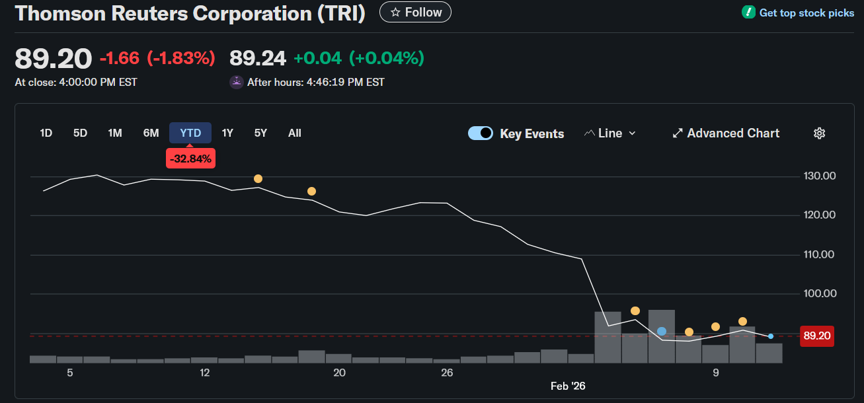The width and height of the screenshot is (864, 403).
Task: Expand the chart style chevron next to Line
Action: click(x=632, y=133)
